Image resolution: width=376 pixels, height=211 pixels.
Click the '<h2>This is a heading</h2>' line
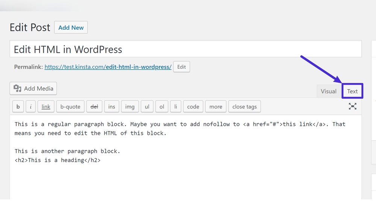(x=58, y=160)
